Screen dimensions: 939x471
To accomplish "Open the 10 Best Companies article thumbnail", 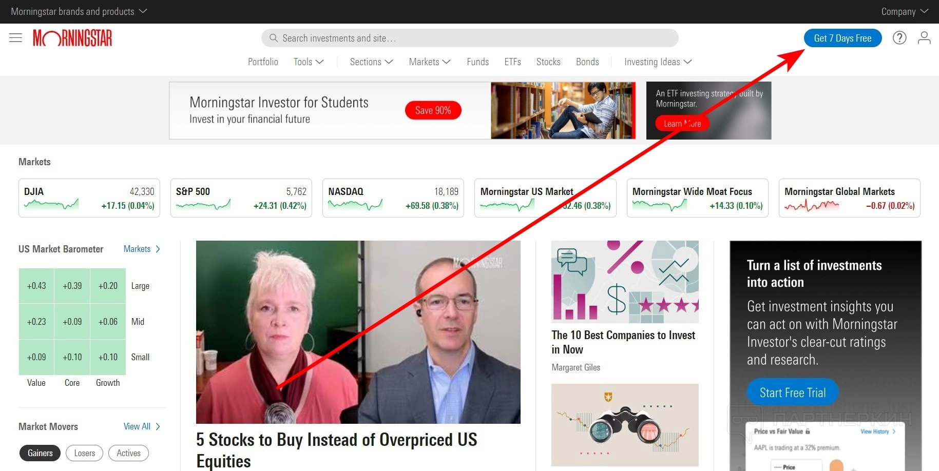I will tap(625, 282).
